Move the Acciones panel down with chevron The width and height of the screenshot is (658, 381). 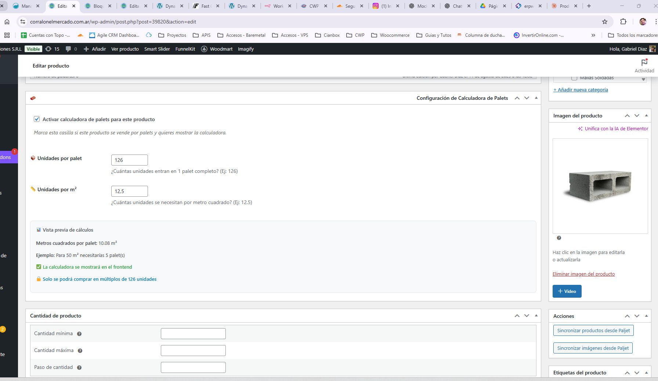click(x=637, y=316)
